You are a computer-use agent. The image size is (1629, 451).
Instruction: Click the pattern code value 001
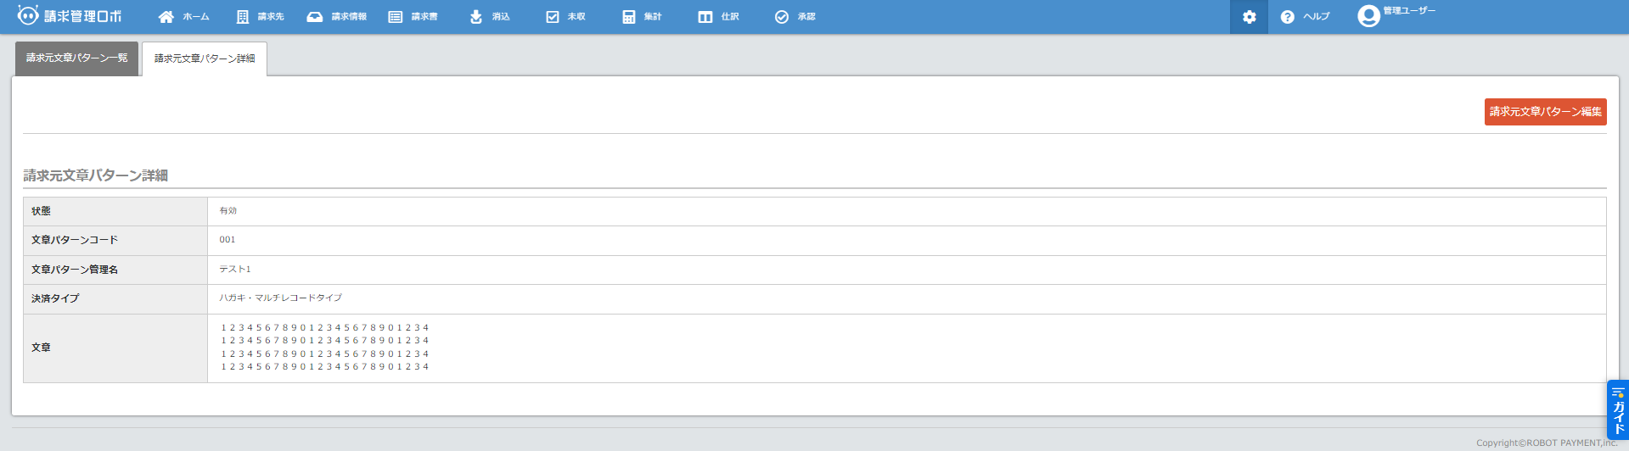227,240
